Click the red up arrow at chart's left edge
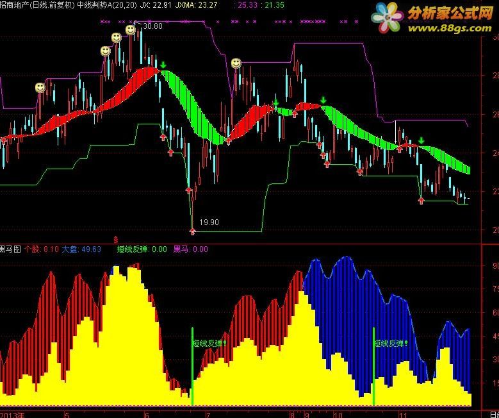Image resolution: width=499 pixels, height=418 pixels. (x=4, y=140)
